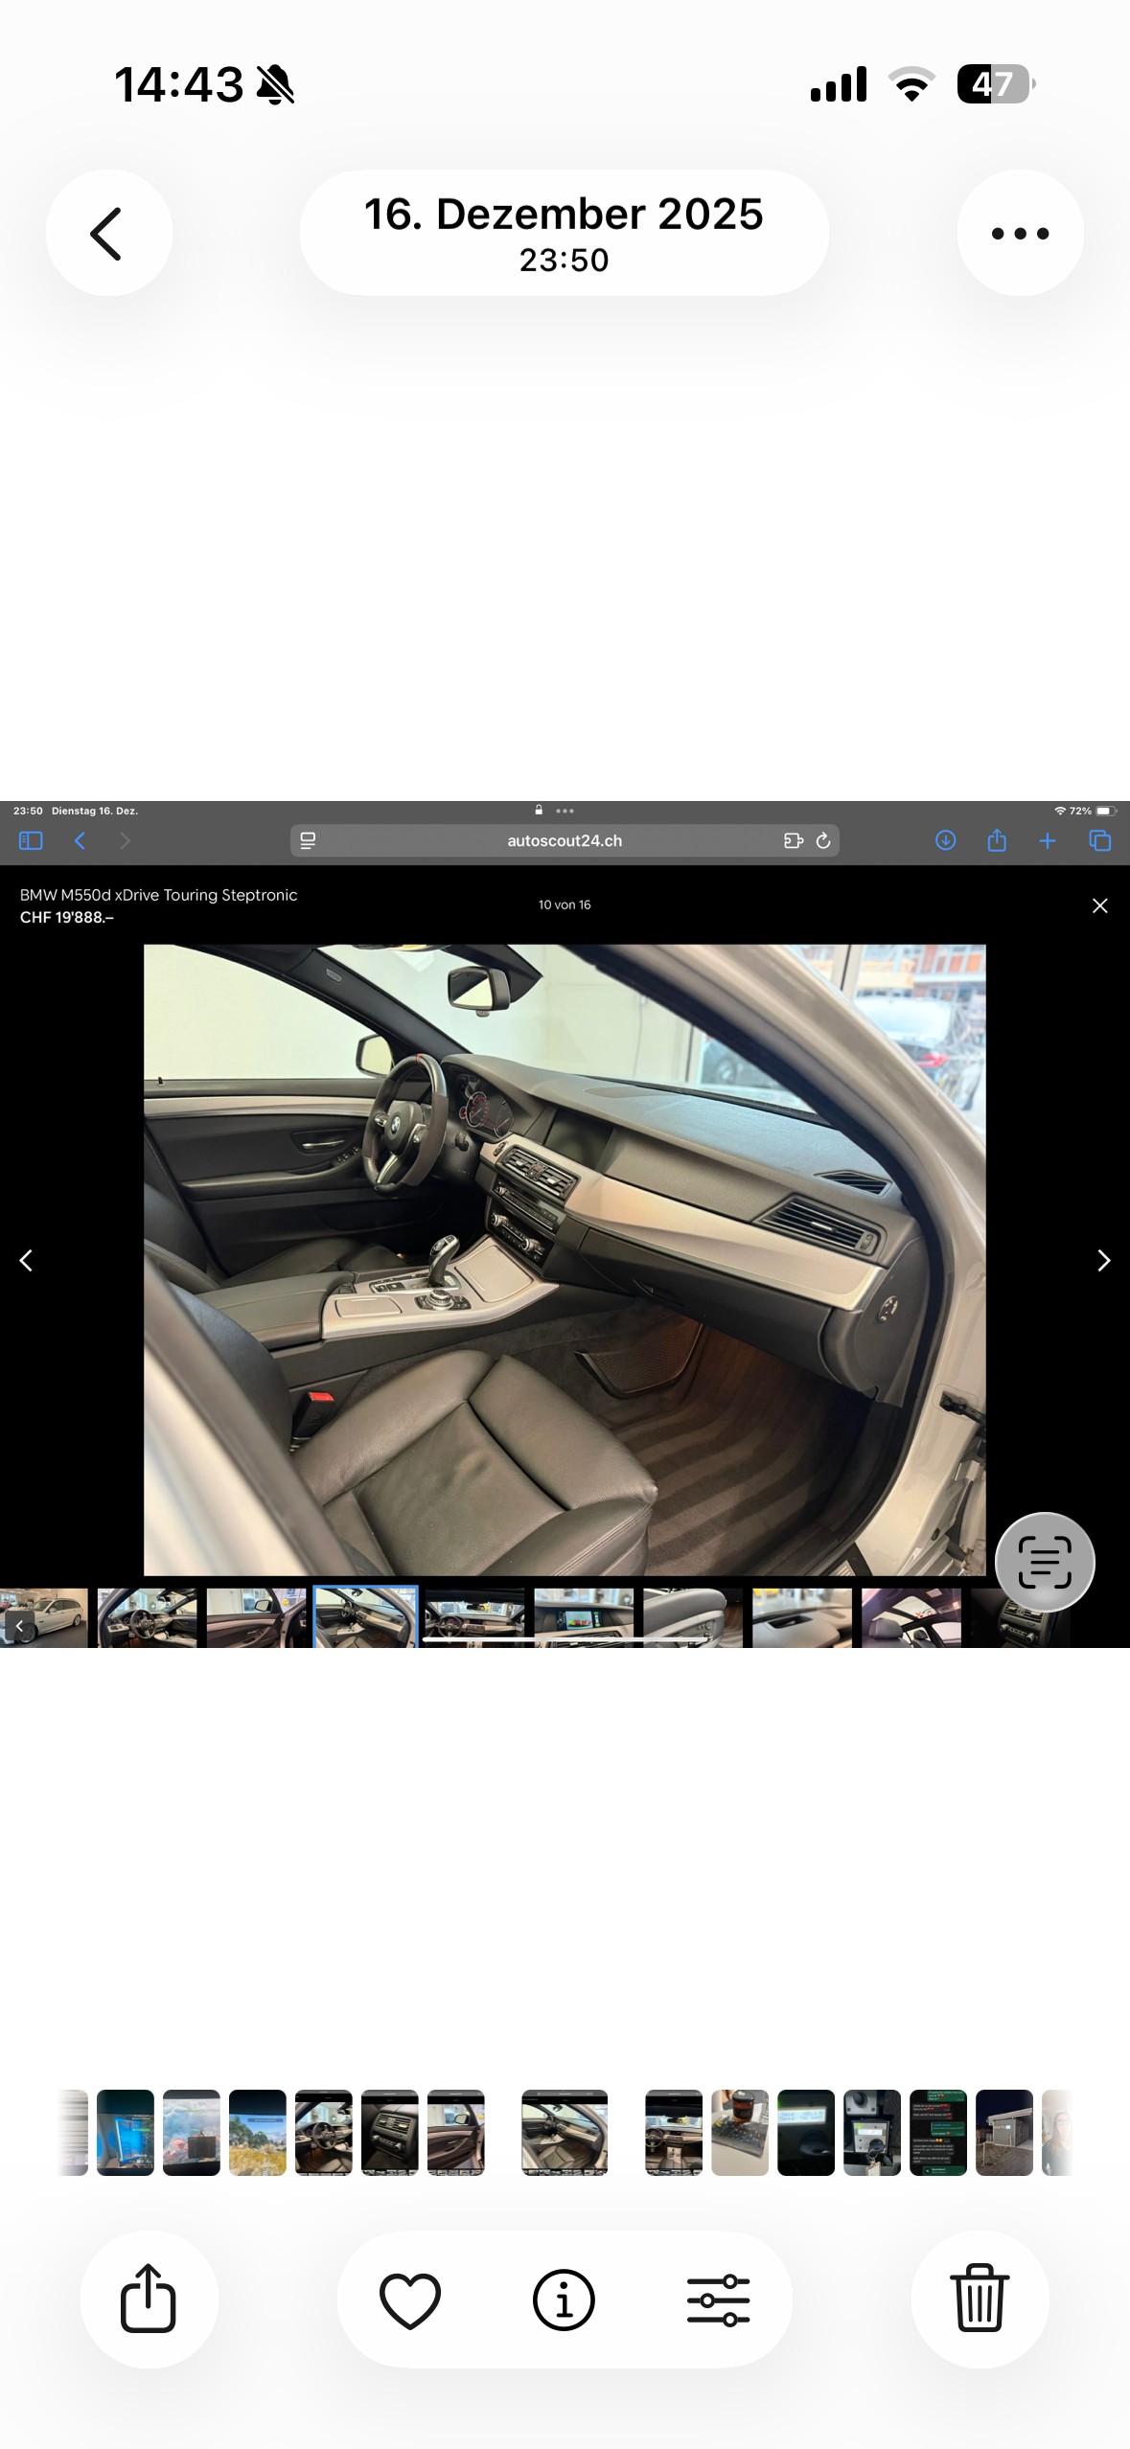
Task: Show next gallery image with right arrow
Action: (1103, 1260)
